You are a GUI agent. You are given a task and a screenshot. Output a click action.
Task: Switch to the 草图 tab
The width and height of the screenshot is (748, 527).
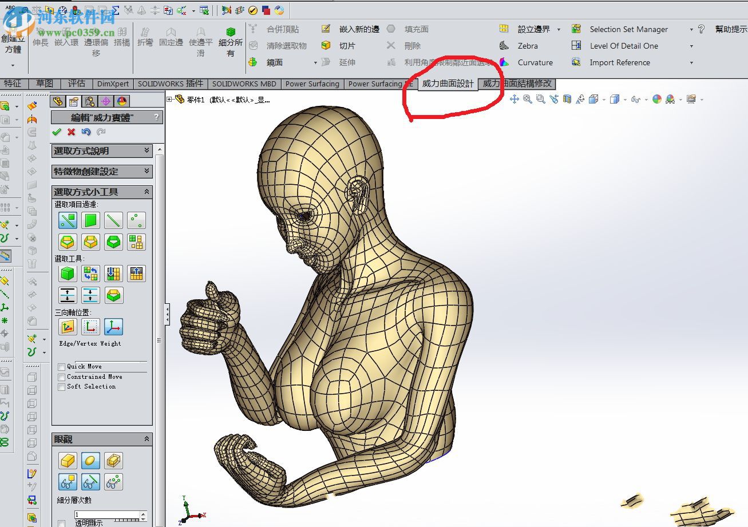pyautogui.click(x=44, y=84)
